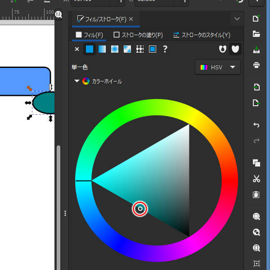
Task: Cut selection with the scissors icon
Action: (x=256, y=179)
